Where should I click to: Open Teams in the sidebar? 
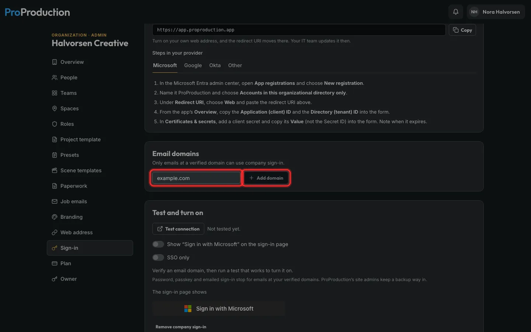pyautogui.click(x=90, y=93)
